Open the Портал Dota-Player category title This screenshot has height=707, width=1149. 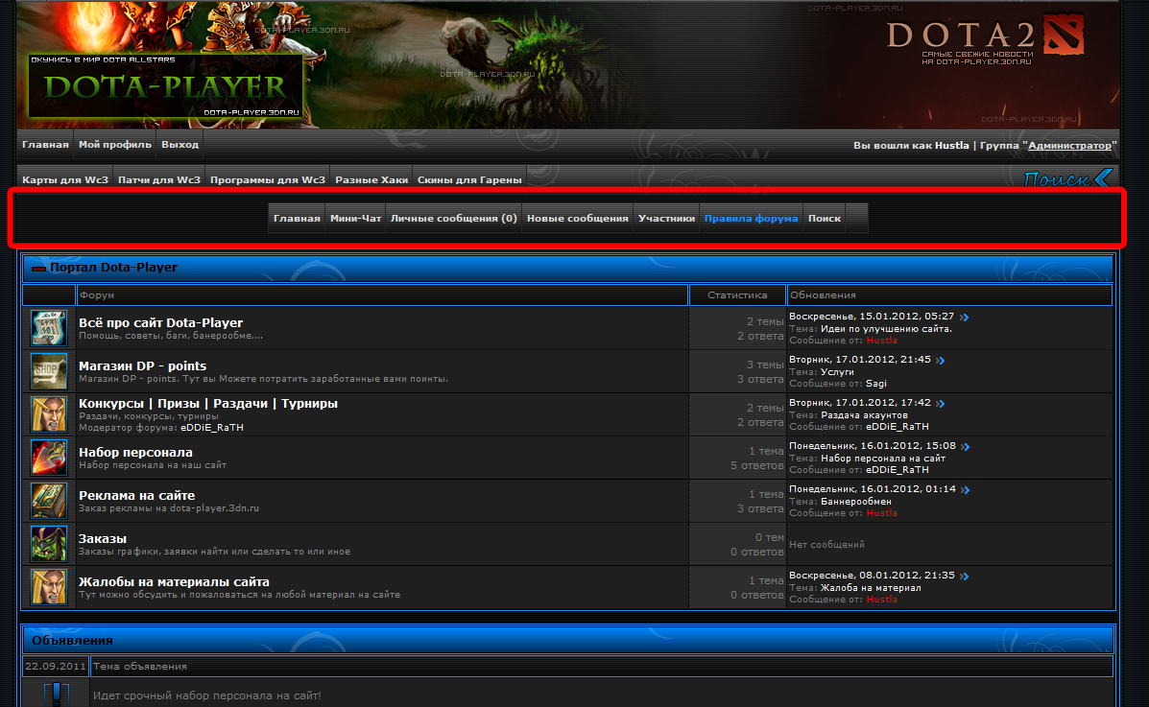point(113,268)
